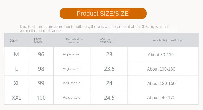Click weight cell About 120-150
The image size is (203, 110).
(x=161, y=83)
